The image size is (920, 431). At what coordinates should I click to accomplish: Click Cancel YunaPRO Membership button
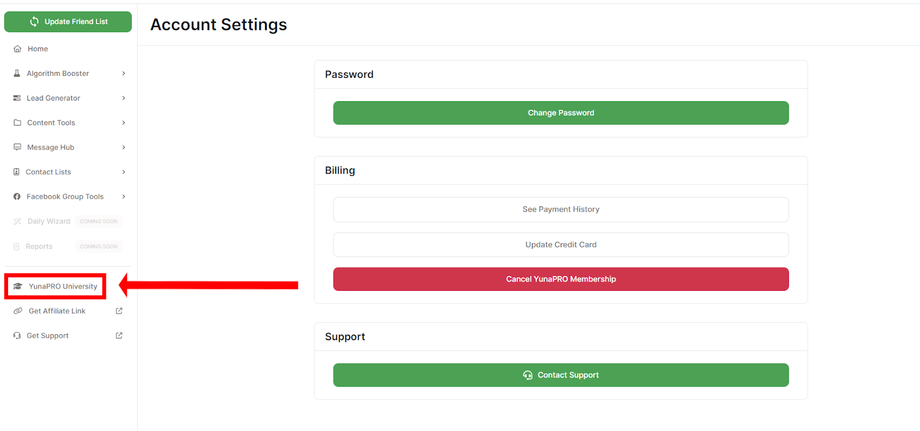[x=561, y=279]
